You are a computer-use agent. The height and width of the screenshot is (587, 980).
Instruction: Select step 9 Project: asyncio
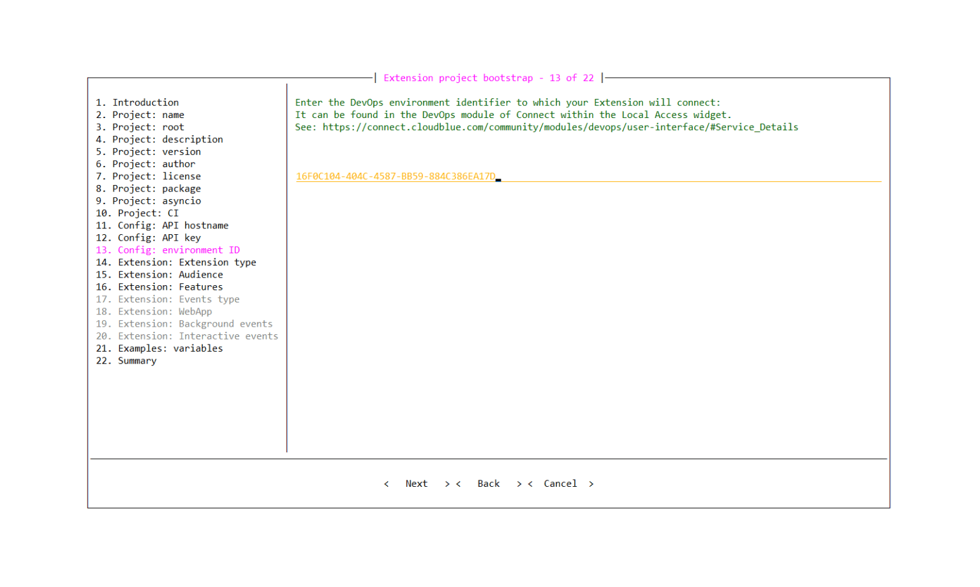[x=148, y=201]
